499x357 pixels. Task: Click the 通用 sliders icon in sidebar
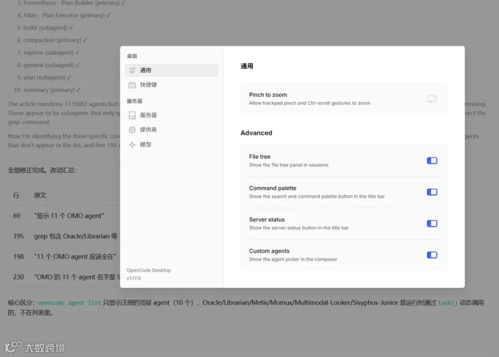tap(132, 70)
